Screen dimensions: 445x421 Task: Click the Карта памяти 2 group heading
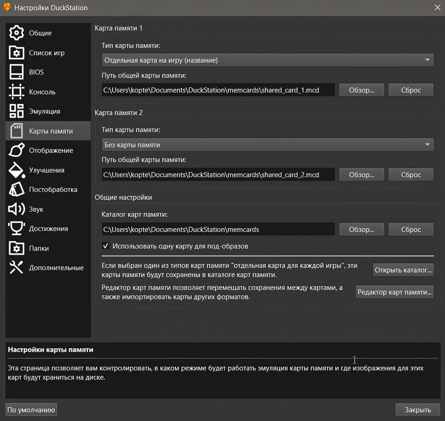tap(118, 113)
